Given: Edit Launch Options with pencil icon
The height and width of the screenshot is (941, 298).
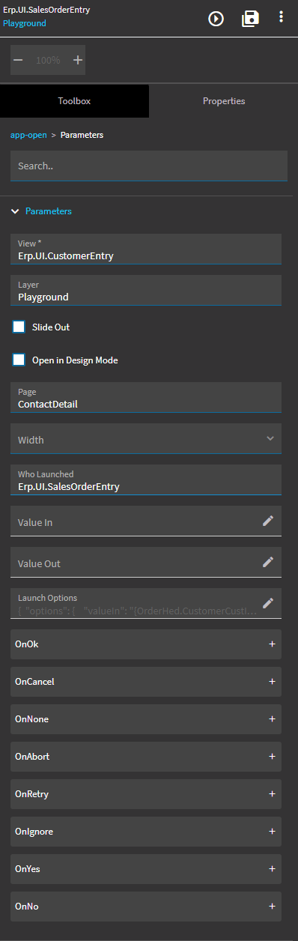Looking at the screenshot, I should 268,603.
